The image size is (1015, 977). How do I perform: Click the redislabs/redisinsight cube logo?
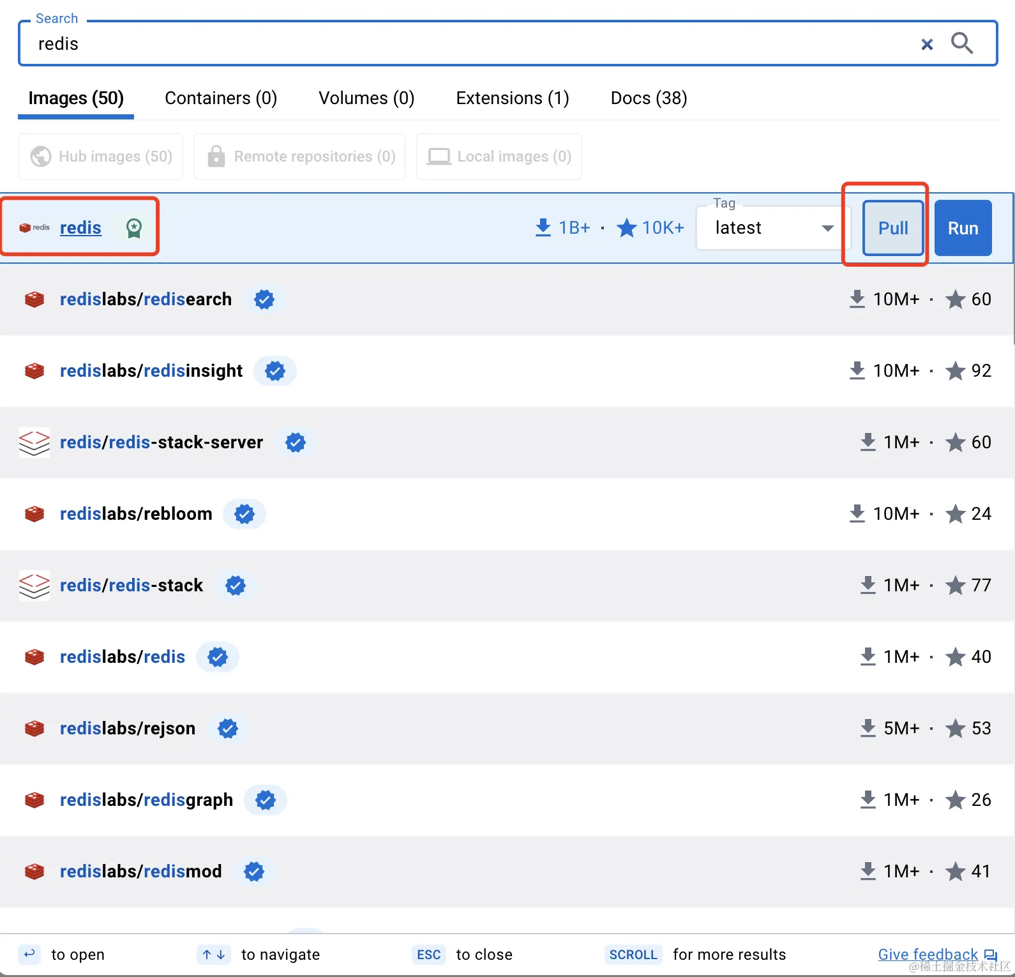34,370
